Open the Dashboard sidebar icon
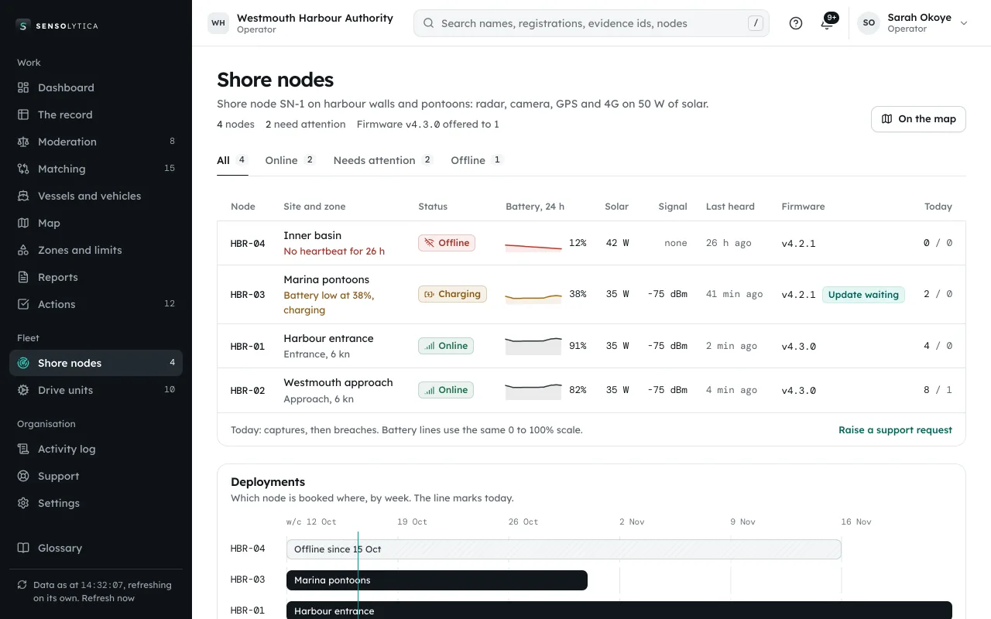This screenshot has width=991, height=619. coord(23,87)
